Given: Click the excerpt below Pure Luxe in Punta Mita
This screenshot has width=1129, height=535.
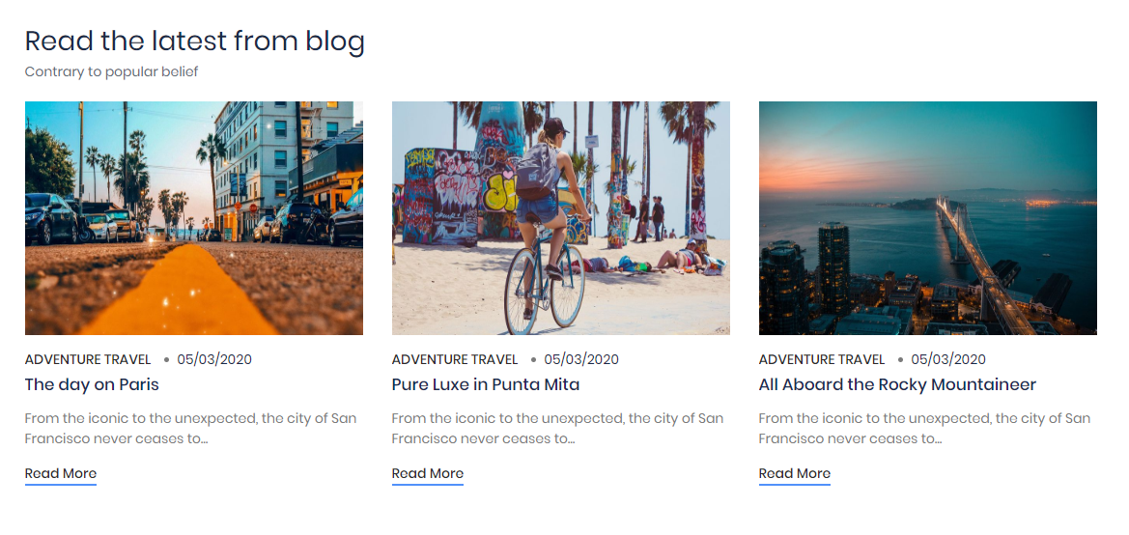Looking at the screenshot, I should pyautogui.click(x=557, y=429).
